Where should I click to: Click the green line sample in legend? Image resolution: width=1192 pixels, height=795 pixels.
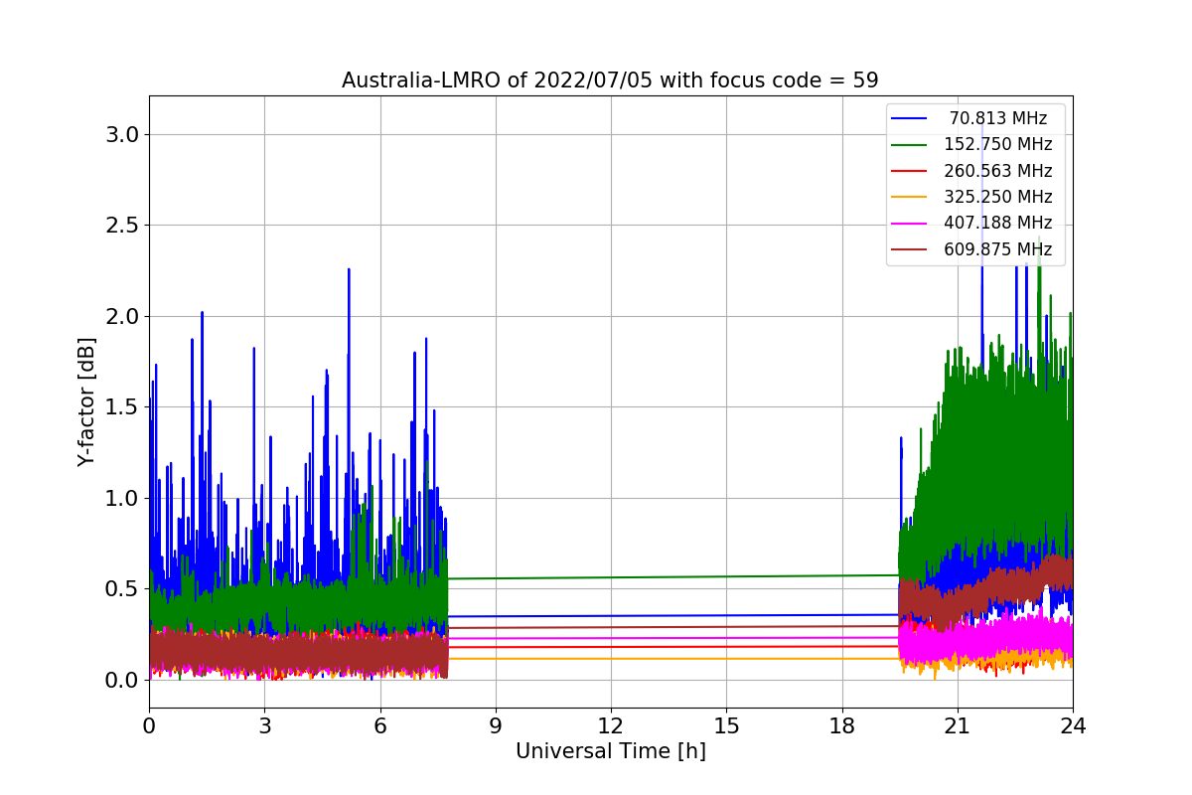coord(911,145)
